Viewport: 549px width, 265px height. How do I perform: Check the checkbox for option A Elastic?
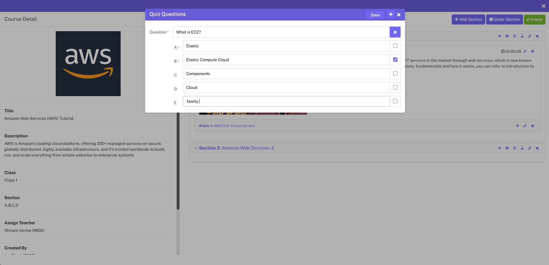coord(395,46)
